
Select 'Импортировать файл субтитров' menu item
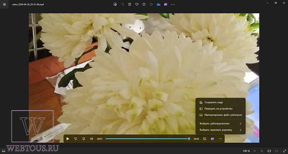point(220,115)
